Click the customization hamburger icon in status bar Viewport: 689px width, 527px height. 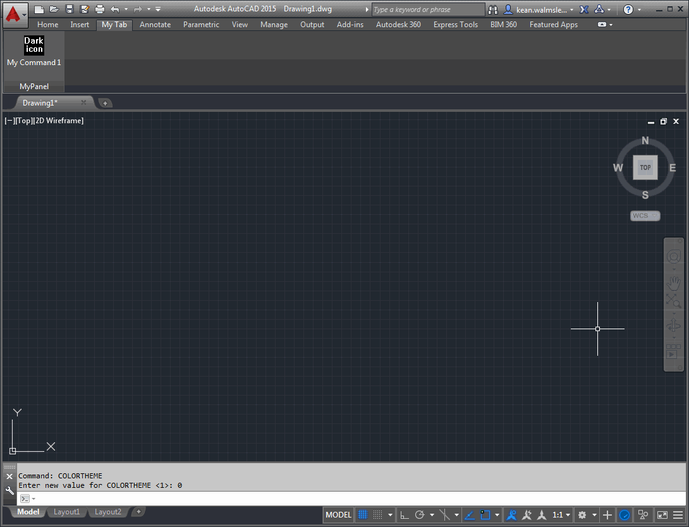click(678, 515)
